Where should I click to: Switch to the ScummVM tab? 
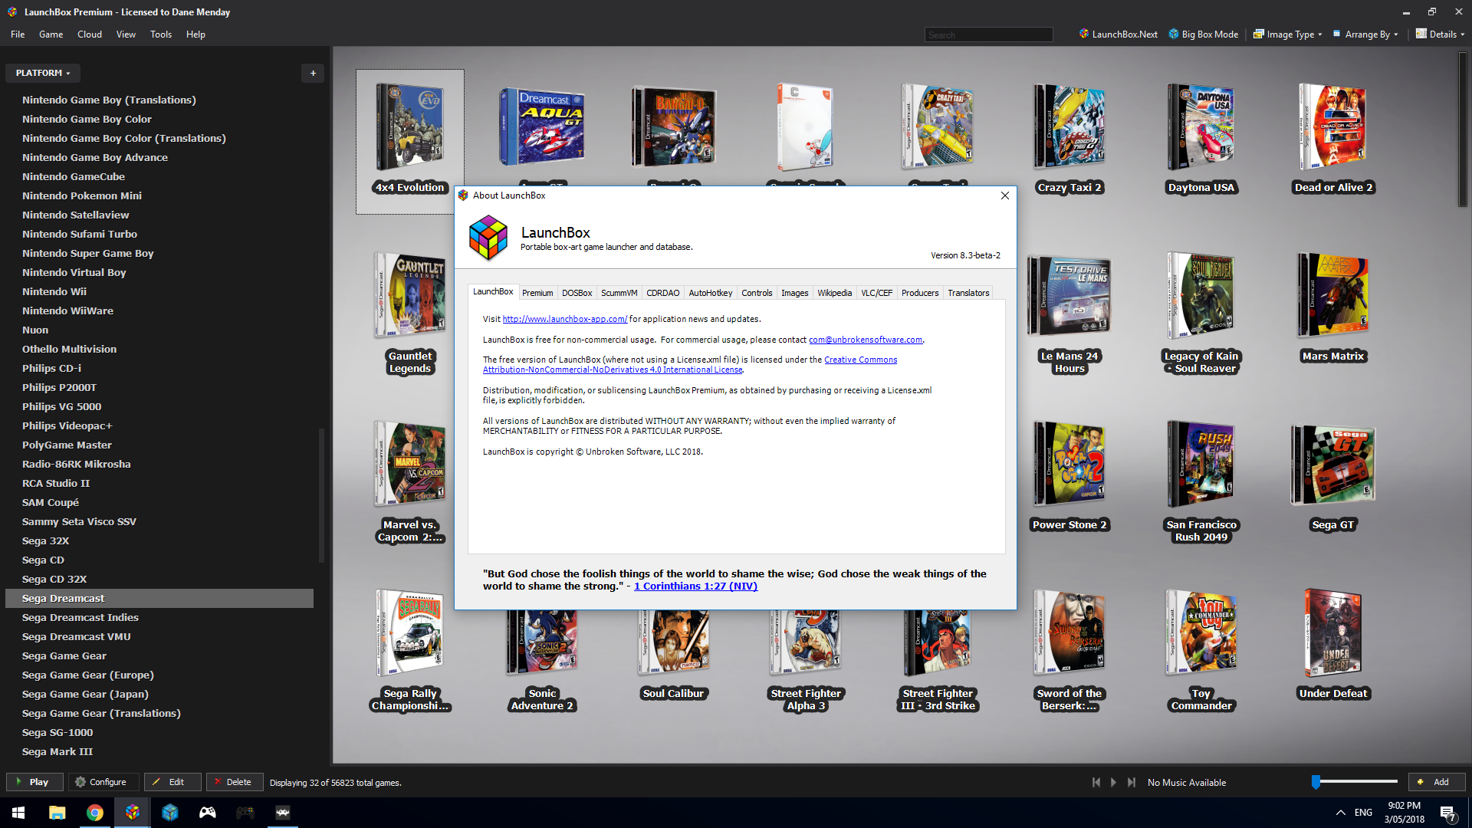pyautogui.click(x=619, y=293)
